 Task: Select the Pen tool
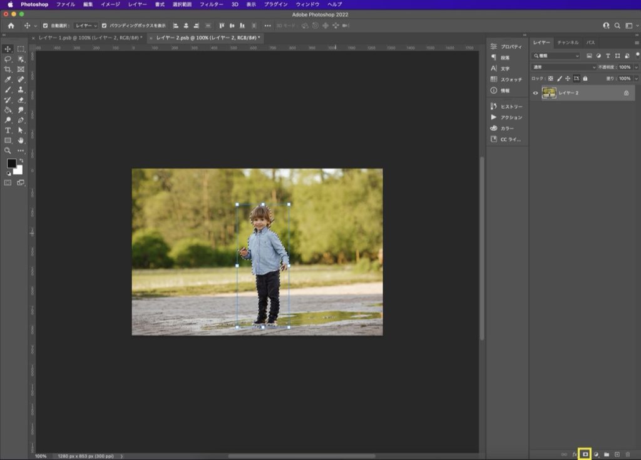point(21,120)
